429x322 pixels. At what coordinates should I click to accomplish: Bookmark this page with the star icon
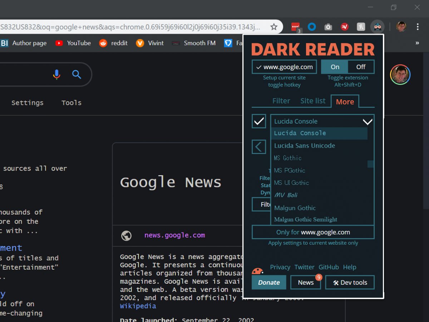pos(274,27)
